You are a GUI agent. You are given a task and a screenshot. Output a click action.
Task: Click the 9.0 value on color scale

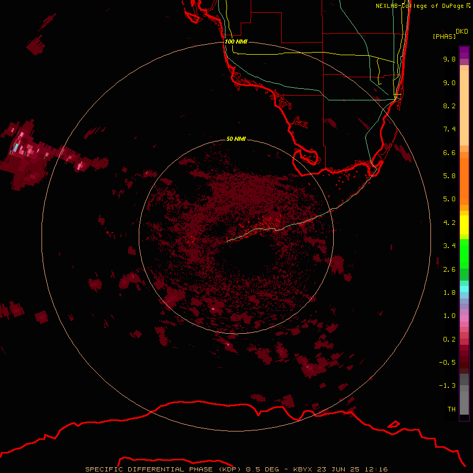pos(449,83)
